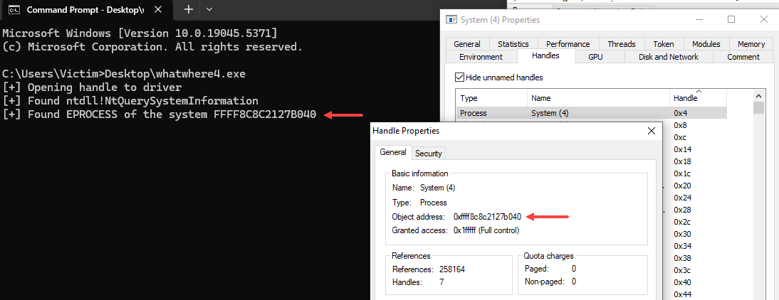Sort by Handle column header
Image resolution: width=779 pixels, height=300 pixels.
coord(698,98)
